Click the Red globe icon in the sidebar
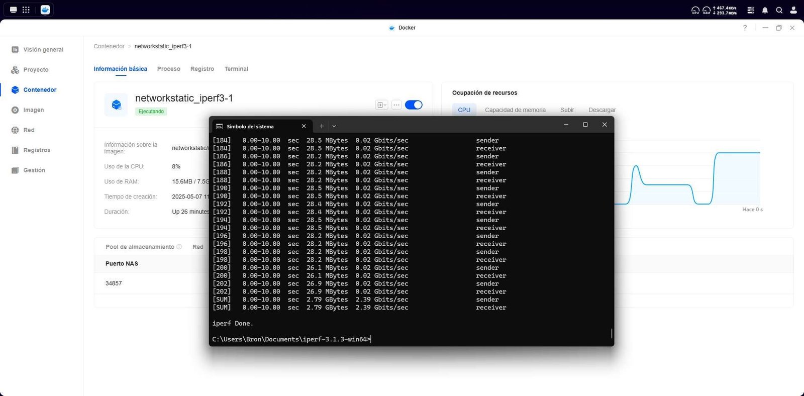Screen dimensions: 804x396 coord(15,130)
